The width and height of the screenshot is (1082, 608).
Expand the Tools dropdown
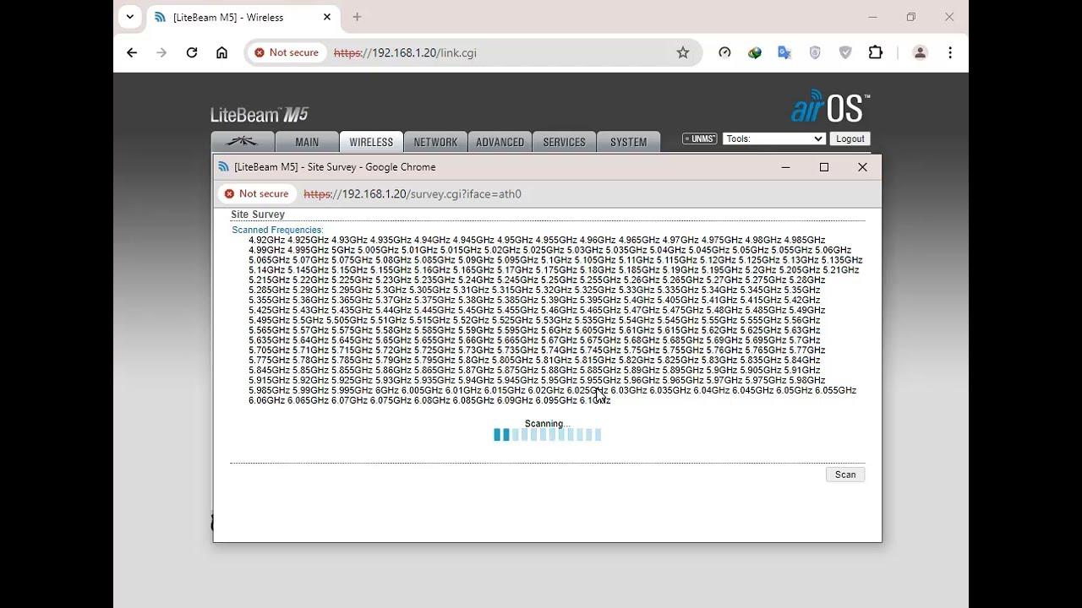click(x=773, y=138)
